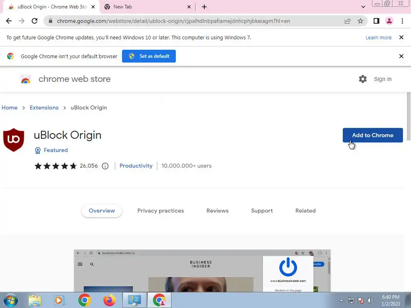Click Add to Chrome button
This screenshot has height=308, width=411.
(x=373, y=135)
